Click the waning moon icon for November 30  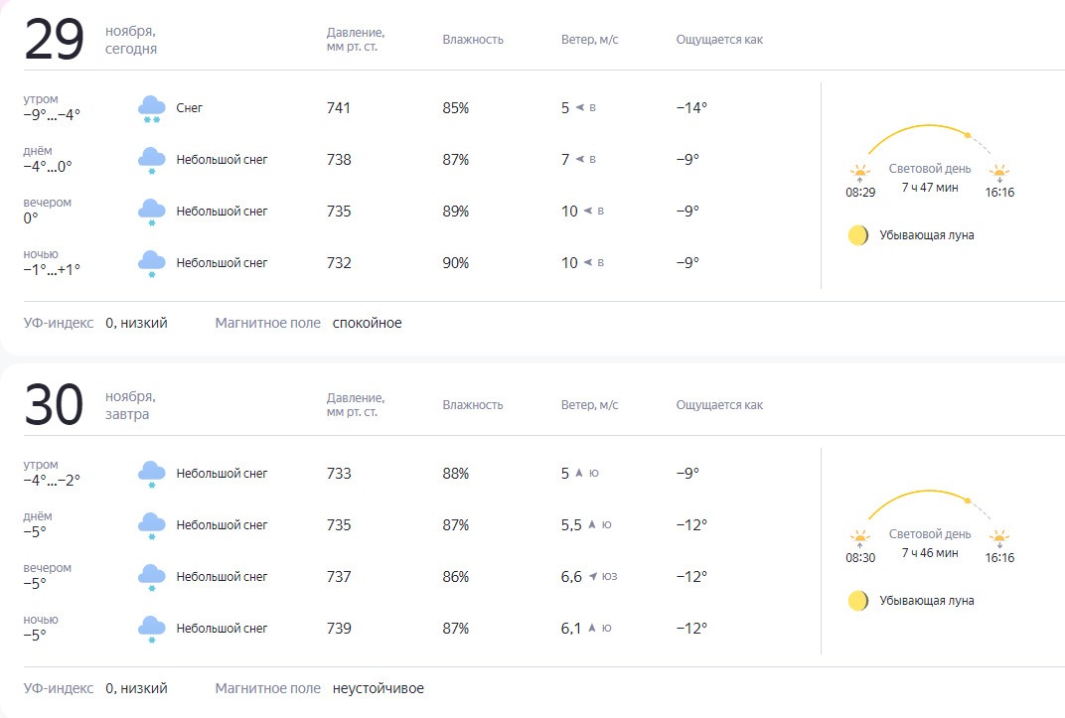[x=857, y=601]
